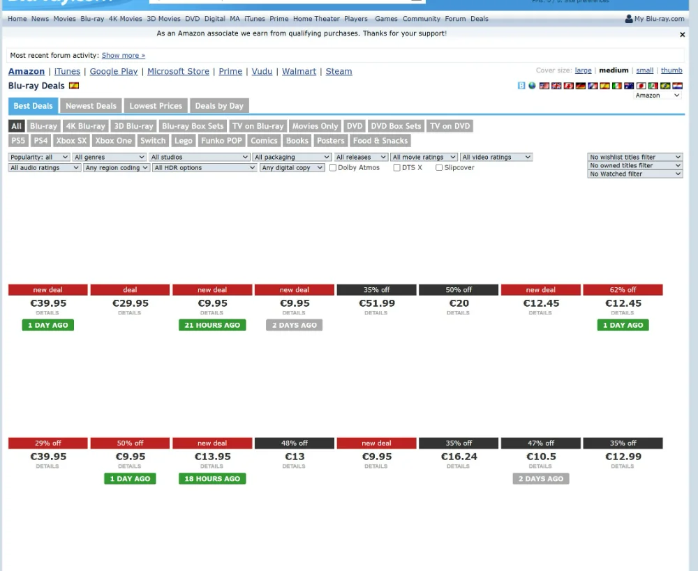Open the No wishlist titles filter dropdown
Image resolution: width=698 pixels, height=571 pixels.
[x=634, y=157]
